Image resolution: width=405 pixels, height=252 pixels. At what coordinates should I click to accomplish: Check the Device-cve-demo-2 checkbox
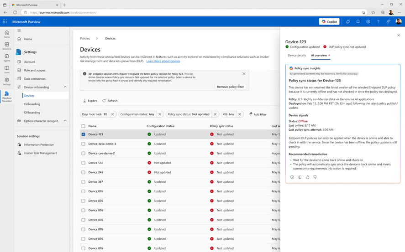[83, 153]
